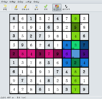Viewport: 102px width, 99px height.
Task: Select the bold 4 in the fourth row
Action: click(x=49, y=45)
